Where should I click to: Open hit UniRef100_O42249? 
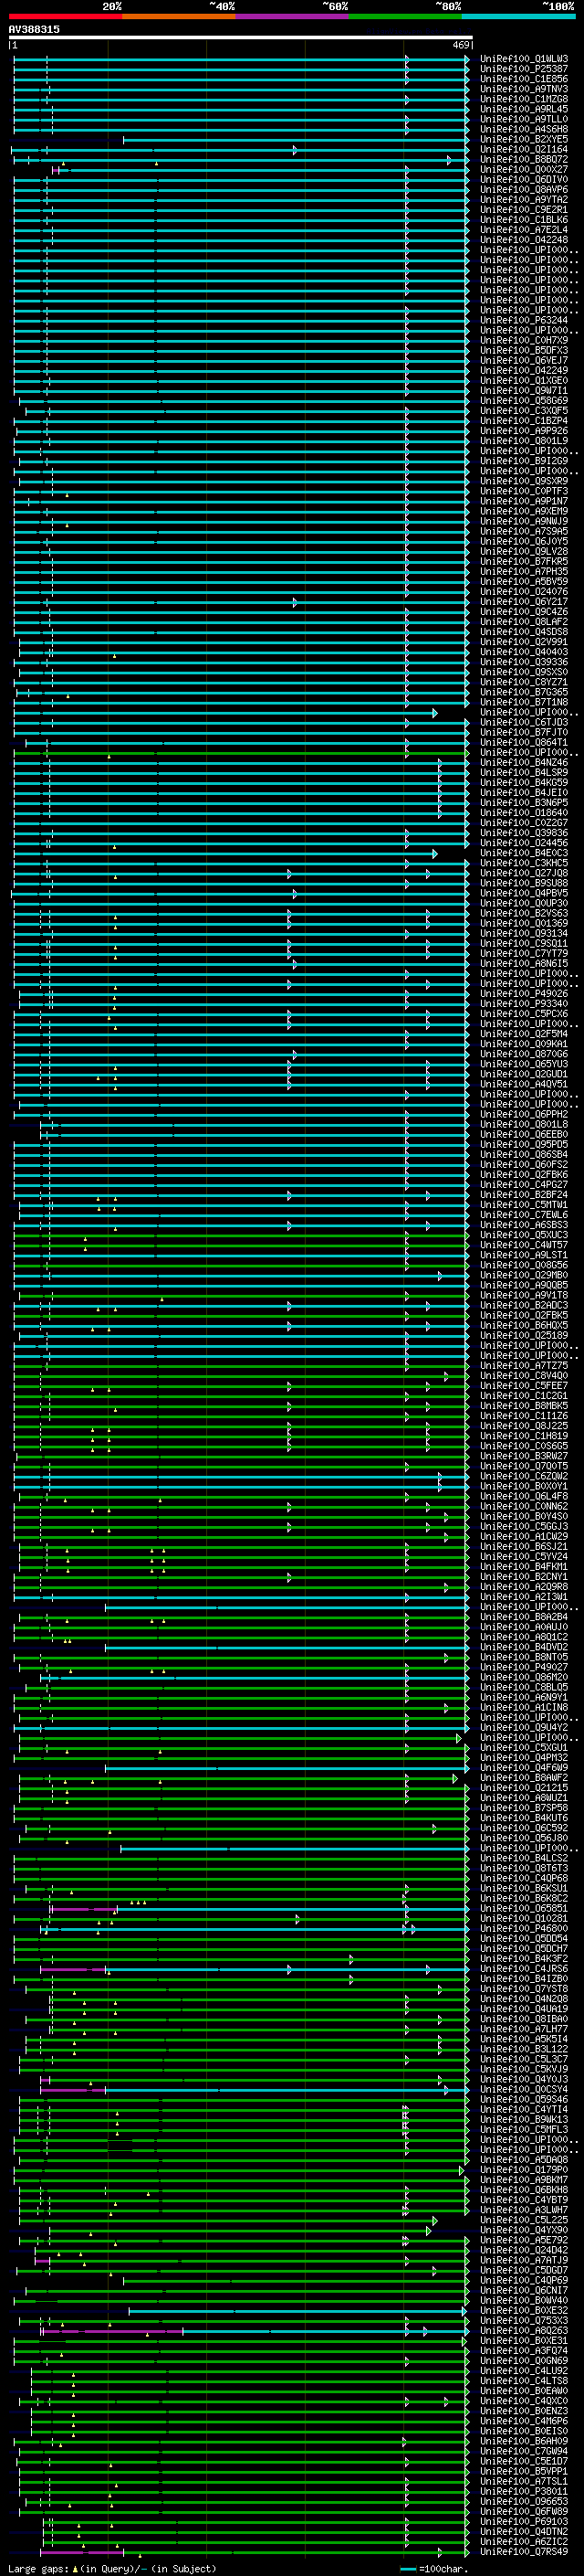click(523, 371)
